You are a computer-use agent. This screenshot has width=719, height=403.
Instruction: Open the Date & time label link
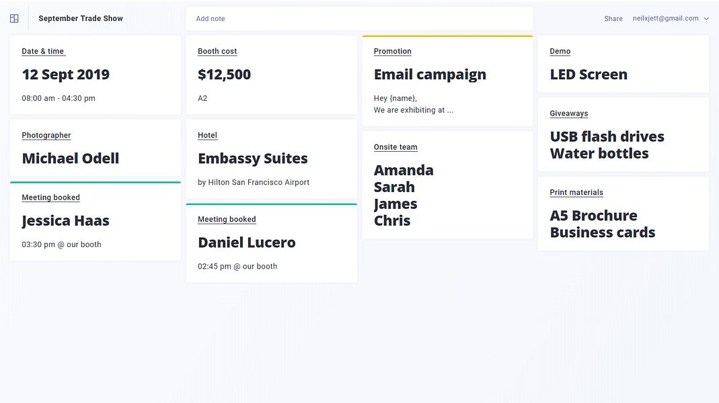click(x=43, y=51)
